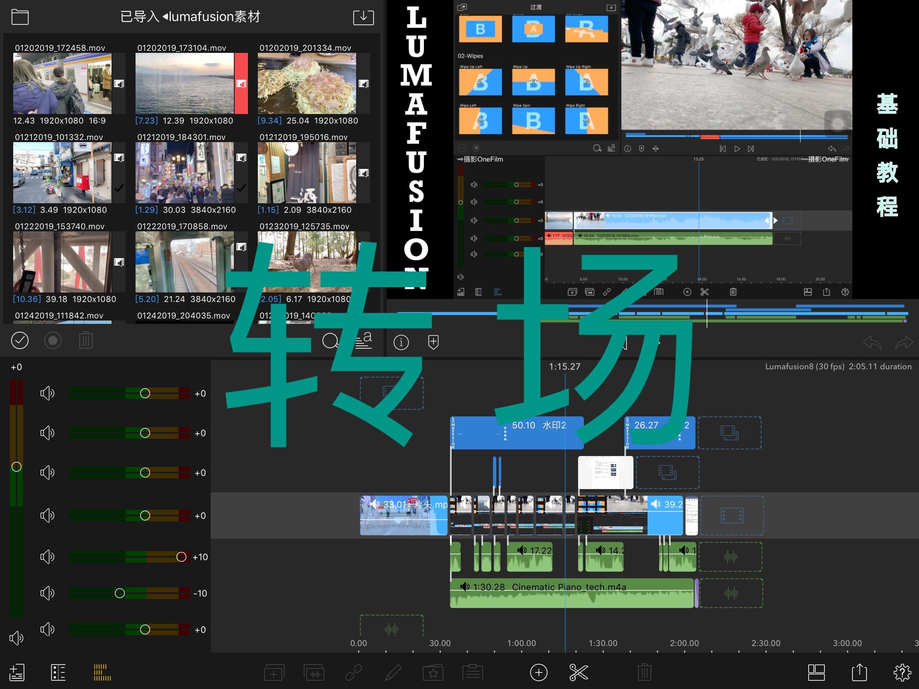Mute the first track speaker icon
919x689 pixels.
pyautogui.click(x=48, y=393)
